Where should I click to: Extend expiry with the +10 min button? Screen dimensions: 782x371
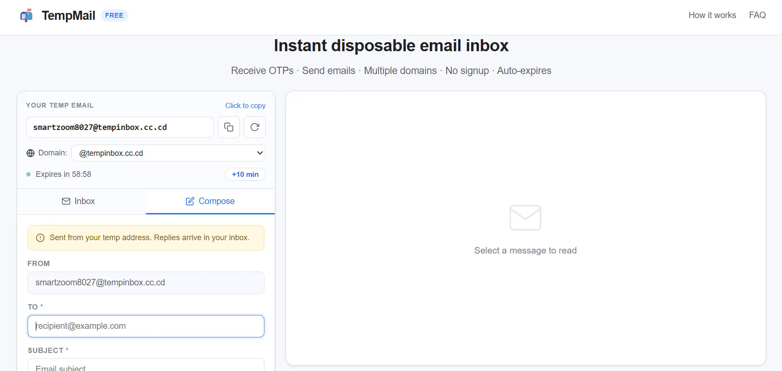tap(245, 174)
